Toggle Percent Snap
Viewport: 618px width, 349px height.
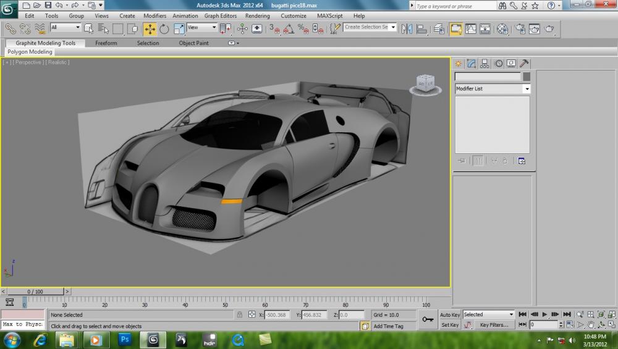pyautogui.click(x=303, y=29)
